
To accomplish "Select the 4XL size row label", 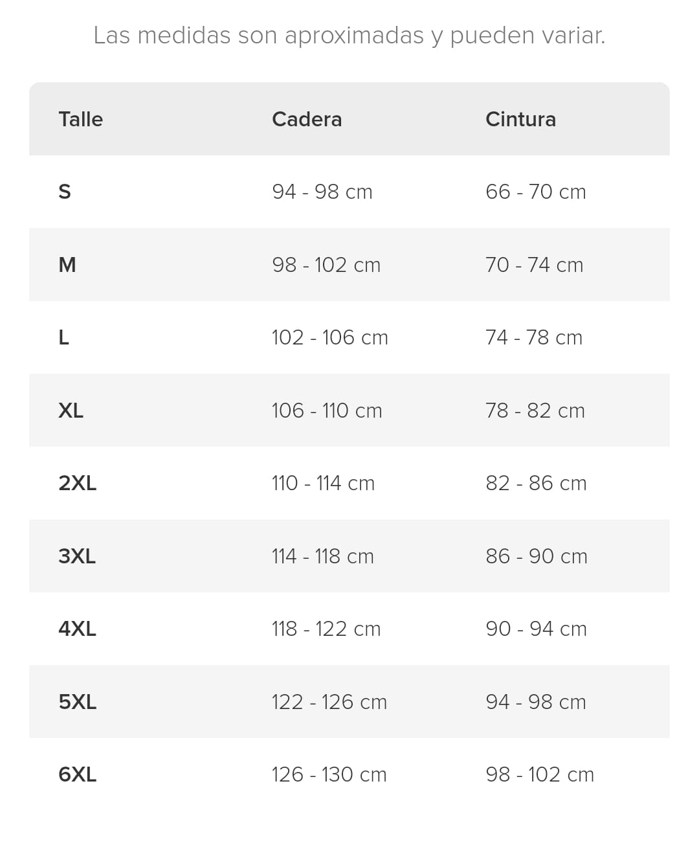I will [77, 629].
